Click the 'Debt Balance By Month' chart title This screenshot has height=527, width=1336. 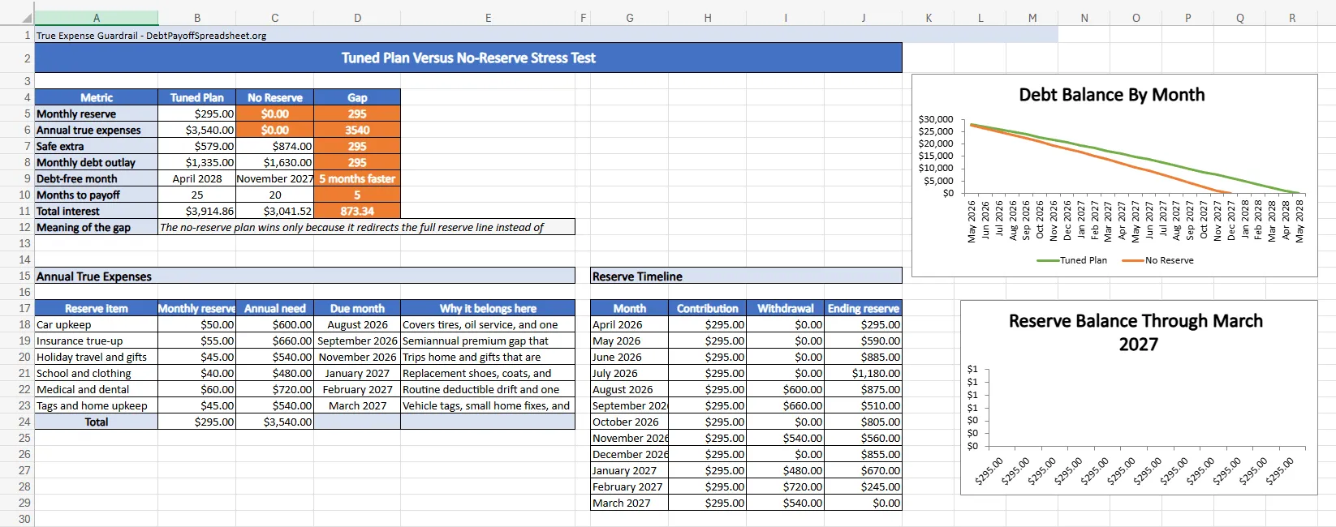[1111, 95]
